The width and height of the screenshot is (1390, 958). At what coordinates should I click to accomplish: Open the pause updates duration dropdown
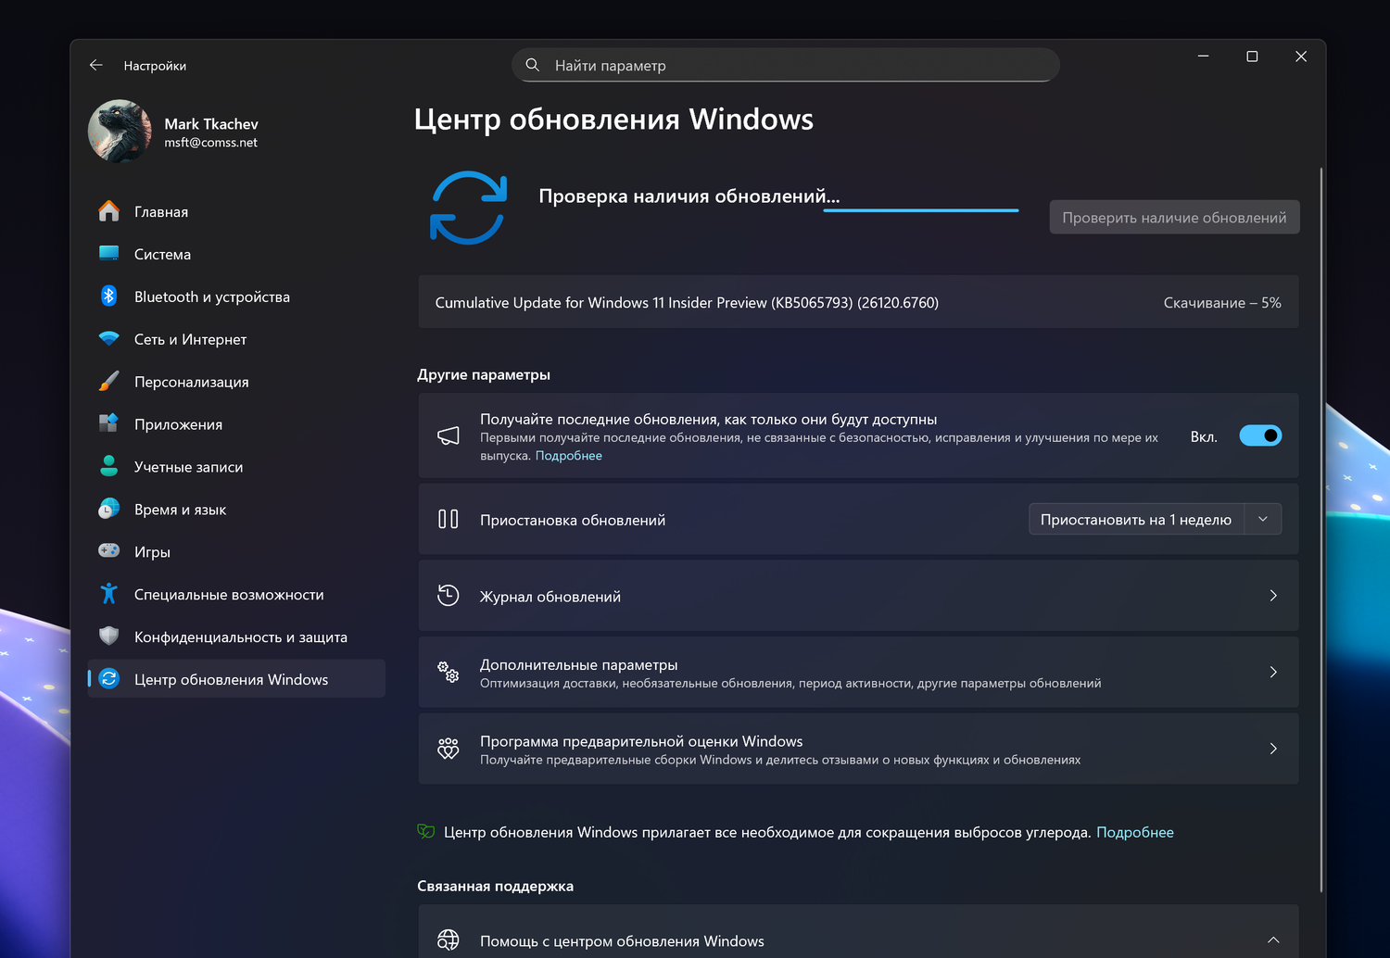coord(1262,520)
